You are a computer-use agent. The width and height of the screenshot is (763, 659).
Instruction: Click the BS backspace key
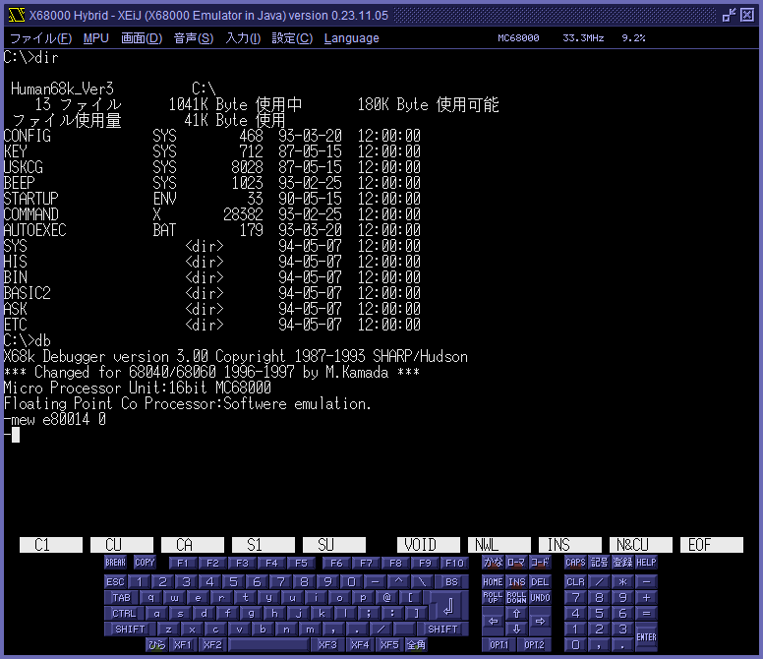click(x=451, y=581)
